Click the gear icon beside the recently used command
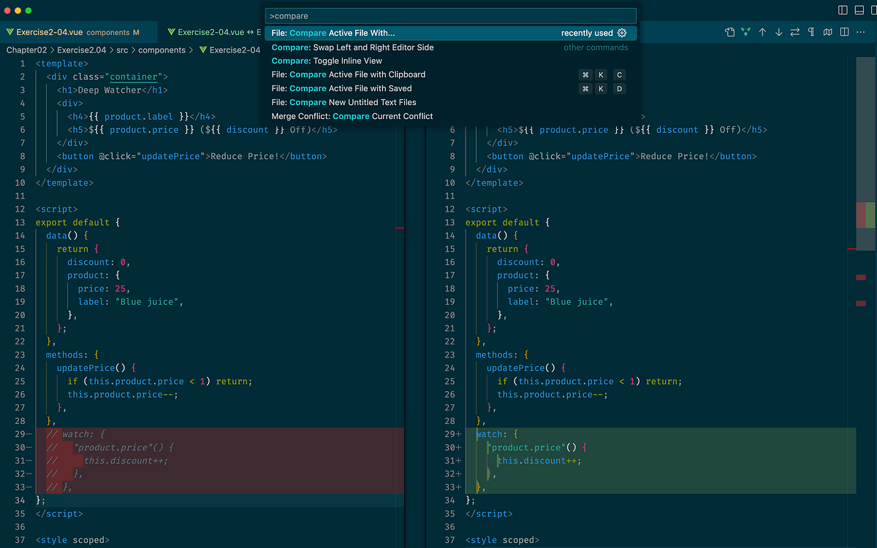 (623, 33)
